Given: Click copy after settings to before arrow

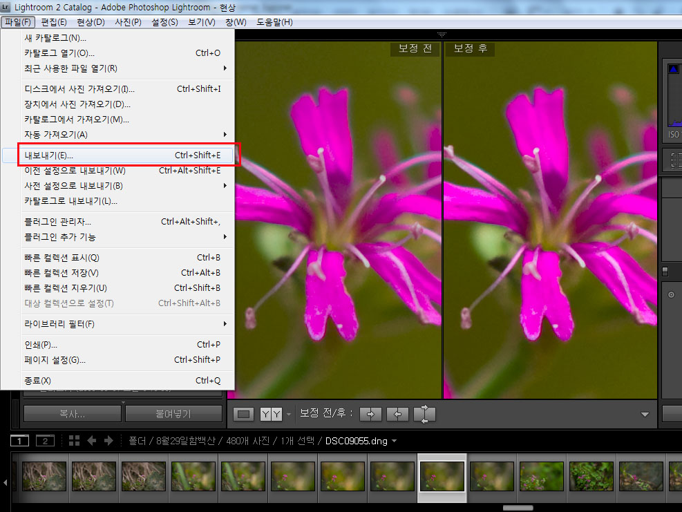Looking at the screenshot, I should (x=397, y=414).
